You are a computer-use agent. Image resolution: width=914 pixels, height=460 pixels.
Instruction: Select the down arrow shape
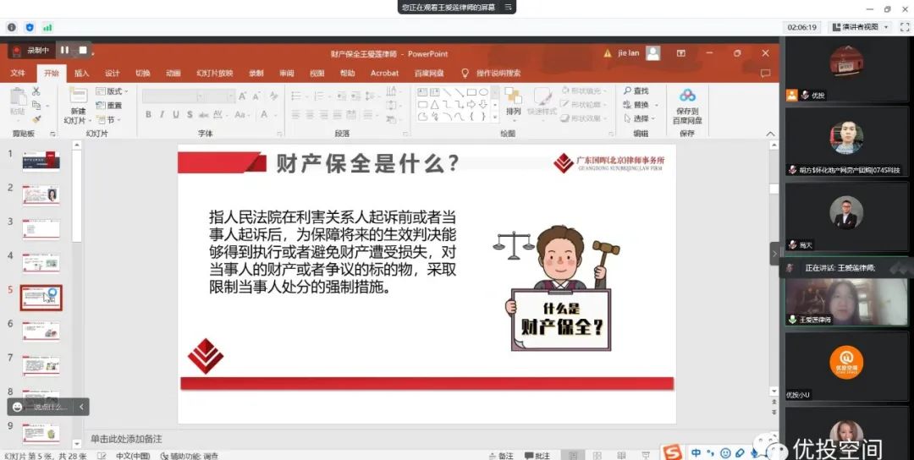point(483,104)
